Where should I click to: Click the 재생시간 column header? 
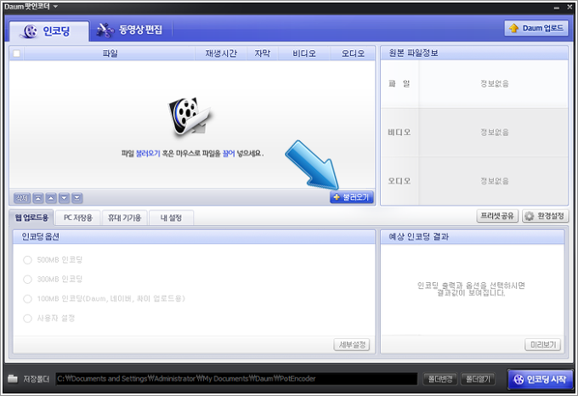[221, 54]
